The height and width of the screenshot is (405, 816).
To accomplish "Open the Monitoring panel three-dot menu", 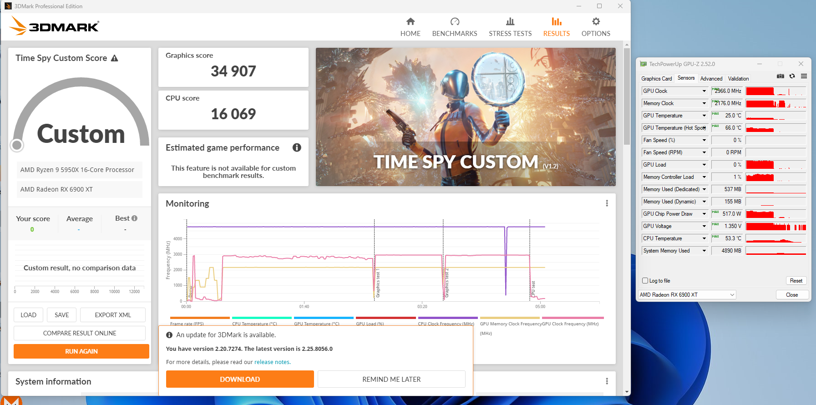I will click(x=607, y=203).
